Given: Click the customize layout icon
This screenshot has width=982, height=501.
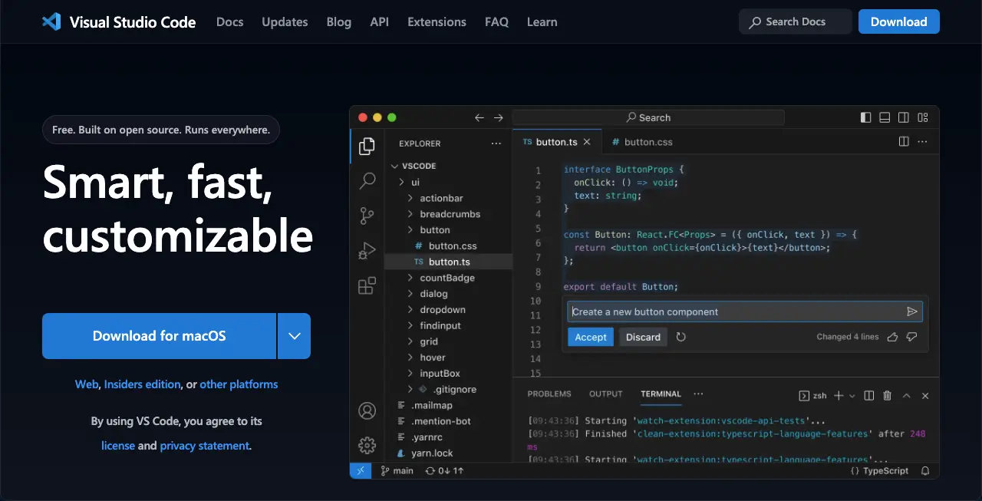Looking at the screenshot, I should pyautogui.click(x=923, y=117).
